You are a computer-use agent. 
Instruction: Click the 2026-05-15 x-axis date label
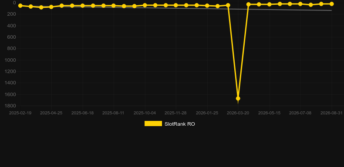[270, 113]
